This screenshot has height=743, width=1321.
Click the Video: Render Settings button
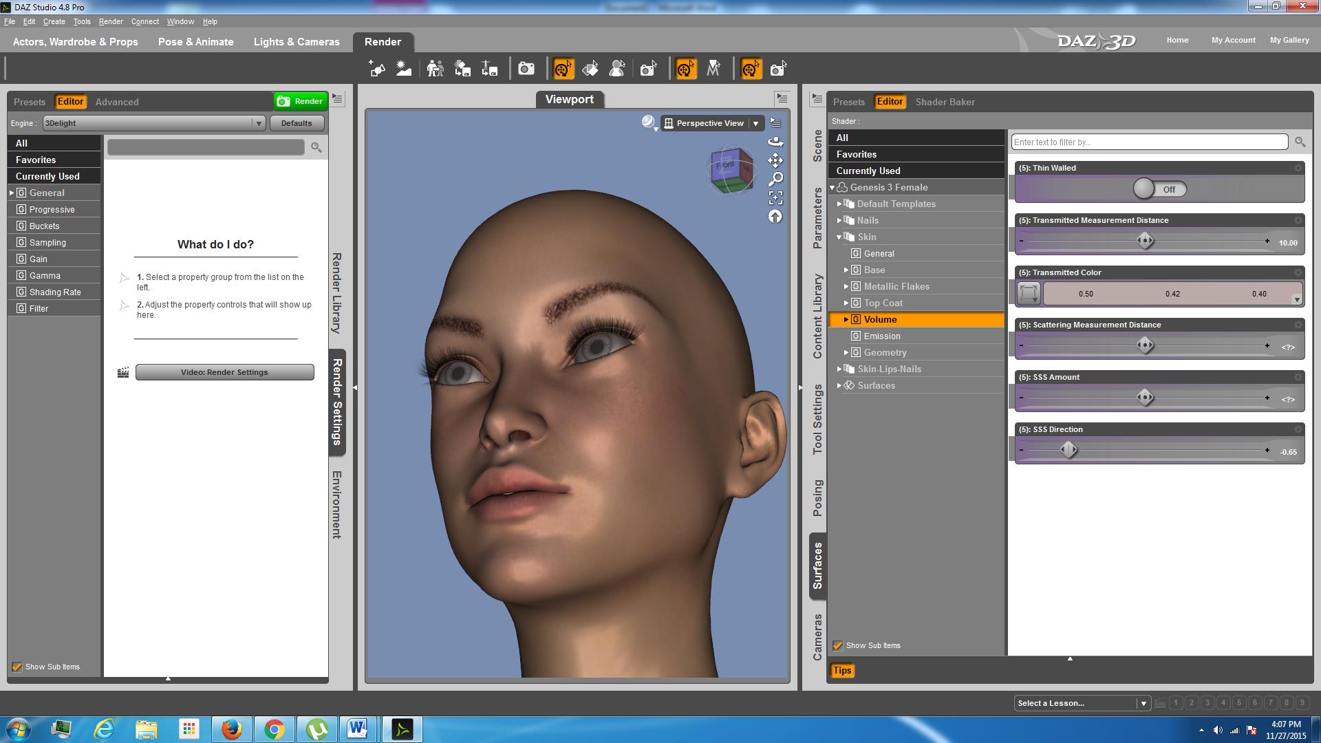(225, 372)
